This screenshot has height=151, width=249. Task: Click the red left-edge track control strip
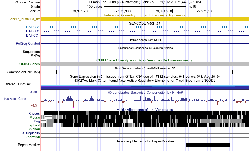(40, 75)
